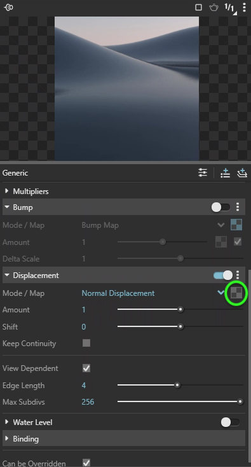This screenshot has width=251, height=467.
Task: Adjust the Delta Scale slider
Action: [180, 258]
